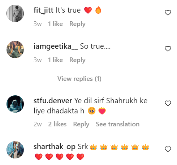Image resolution: width=177 pixels, height=165 pixels.
Task: Open sharthak_op's profile avatar
Action: (x=15, y=150)
